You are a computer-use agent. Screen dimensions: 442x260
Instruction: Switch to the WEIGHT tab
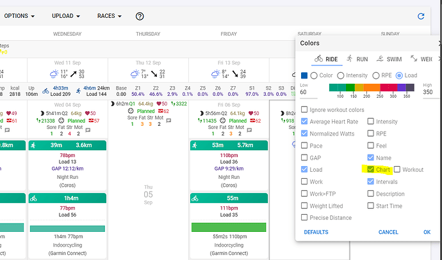pos(421,59)
